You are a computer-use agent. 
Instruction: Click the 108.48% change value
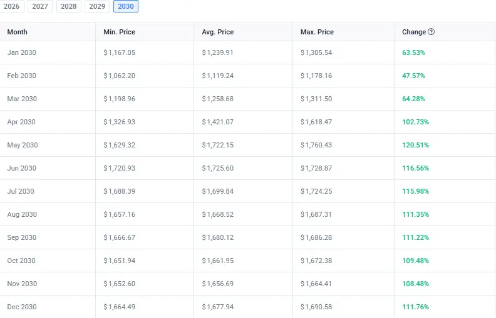pyautogui.click(x=415, y=284)
